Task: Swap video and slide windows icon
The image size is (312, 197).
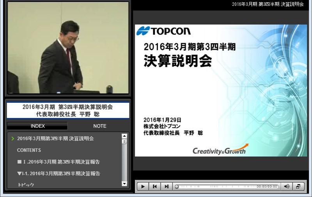Action: pos(298,186)
